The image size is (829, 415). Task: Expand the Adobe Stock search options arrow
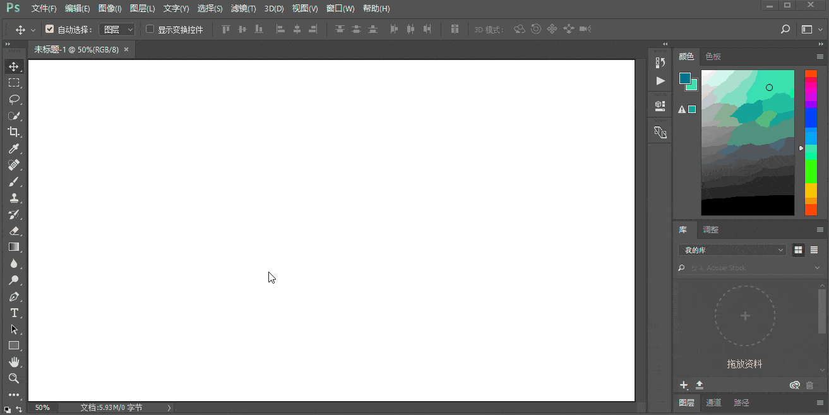818,268
